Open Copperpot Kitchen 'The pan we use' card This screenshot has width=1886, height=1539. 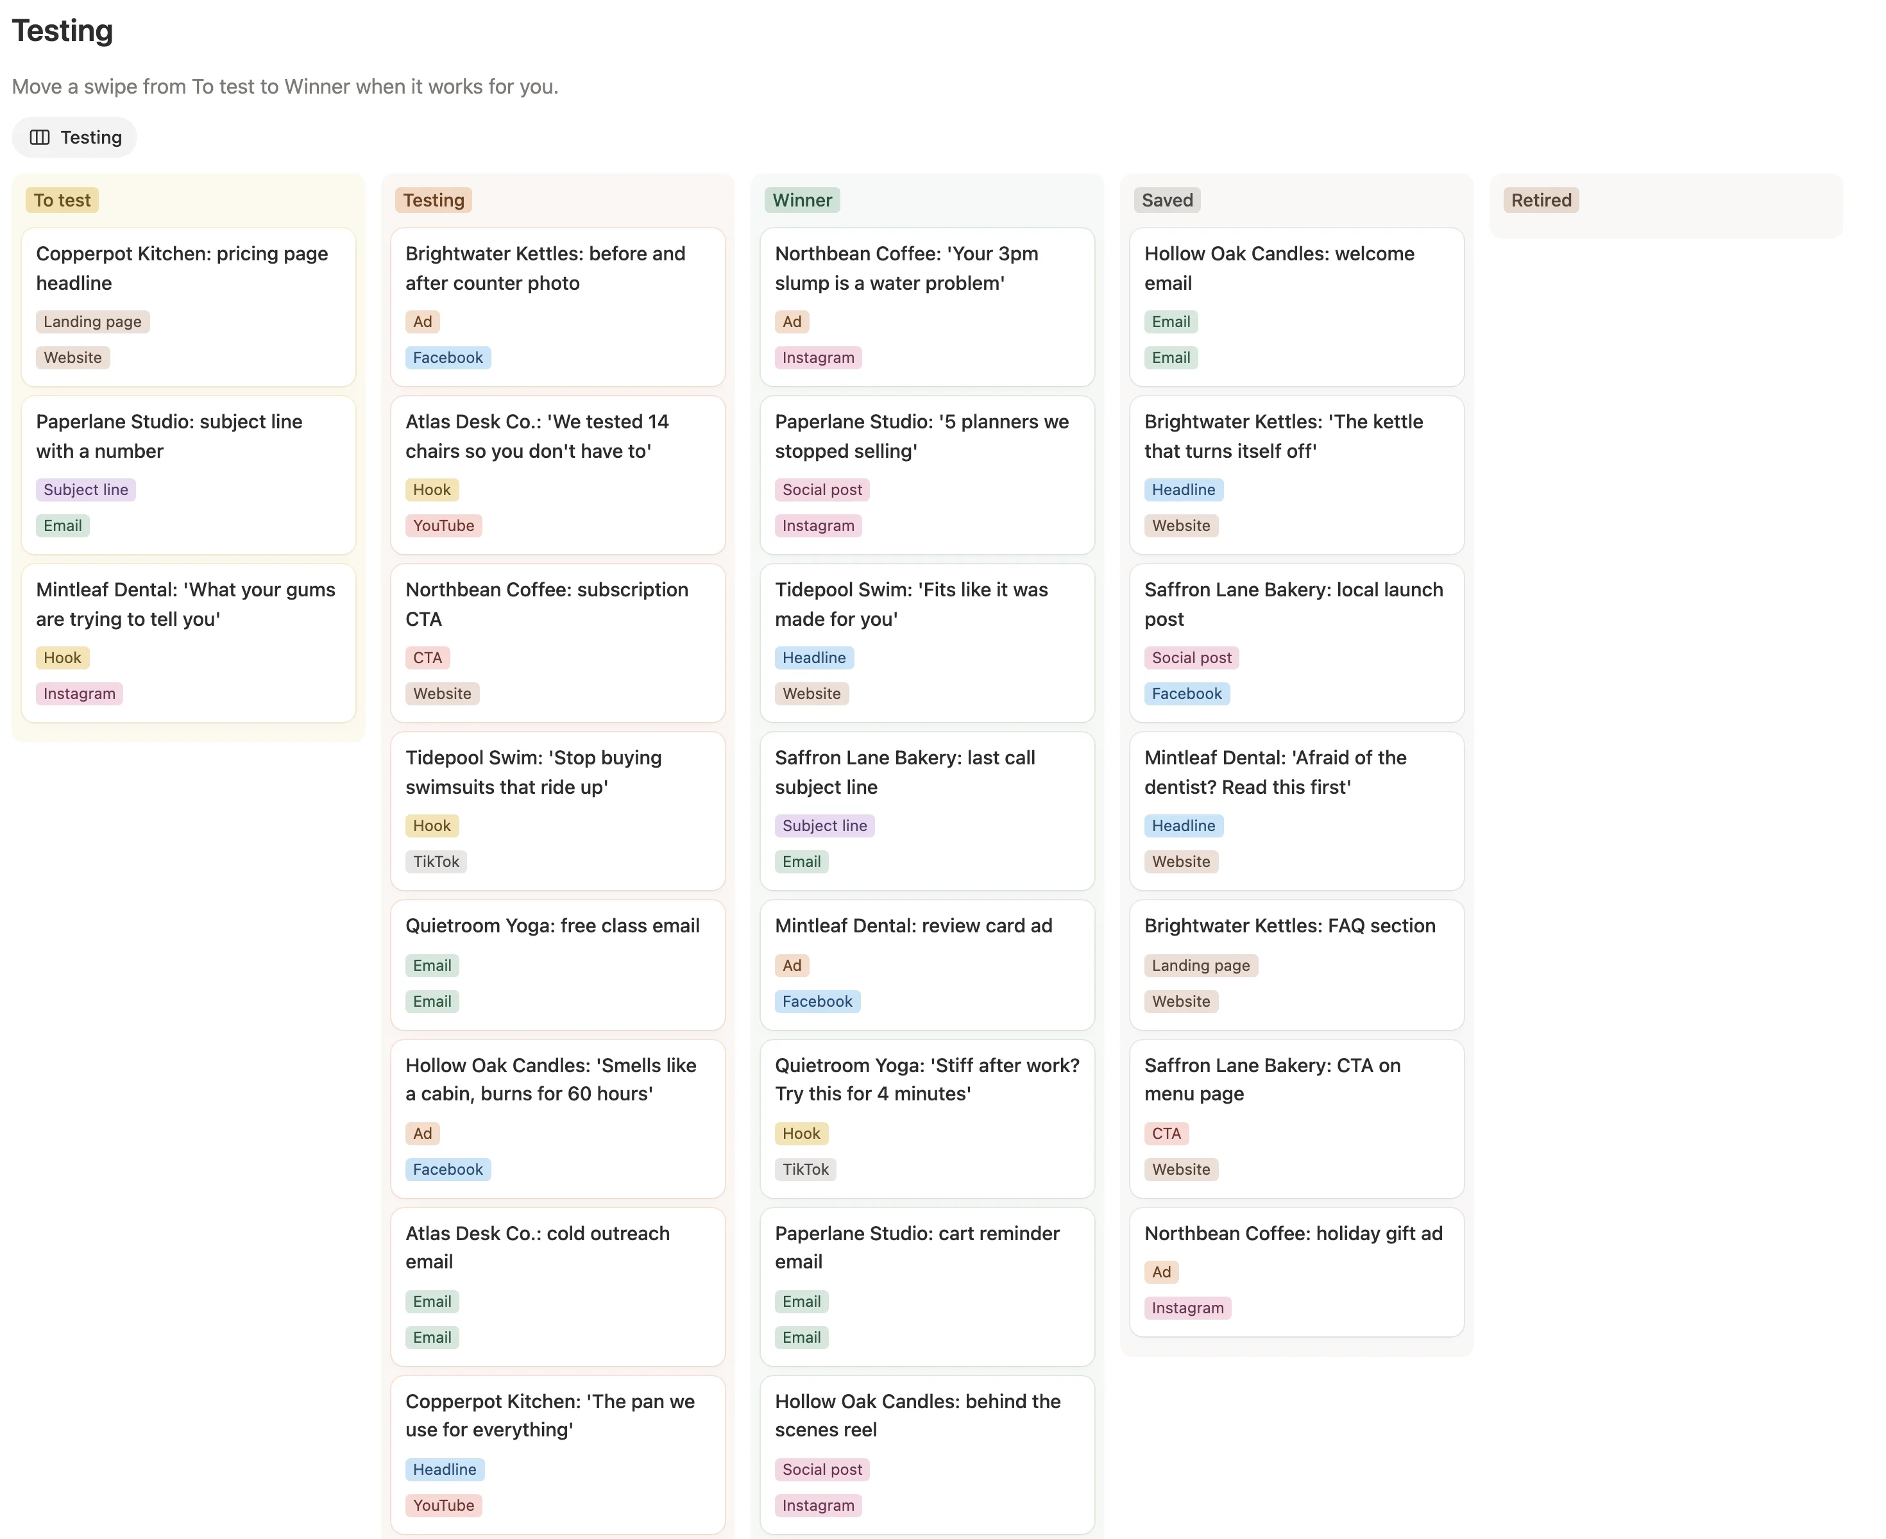[x=557, y=1455]
